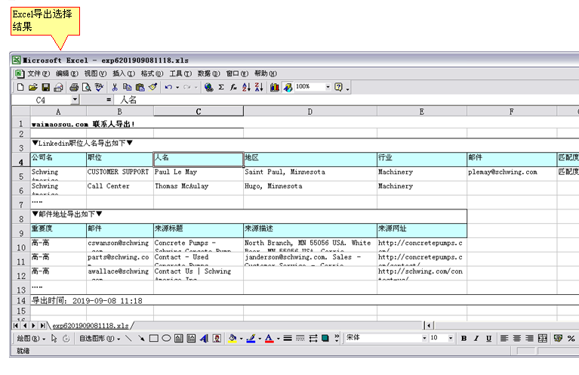This screenshot has width=579, height=375.
Task: Open the Zoom 100% dropdown
Action: pyautogui.click(x=328, y=87)
